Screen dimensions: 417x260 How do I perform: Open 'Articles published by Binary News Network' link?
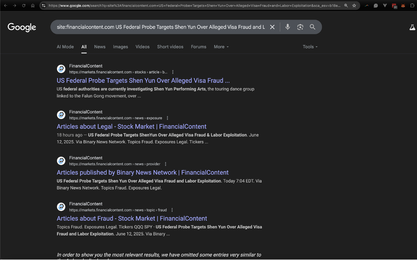(x=143, y=173)
